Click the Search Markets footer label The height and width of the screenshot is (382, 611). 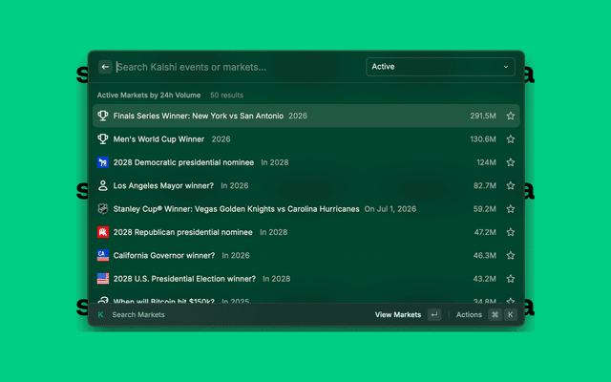(138, 314)
